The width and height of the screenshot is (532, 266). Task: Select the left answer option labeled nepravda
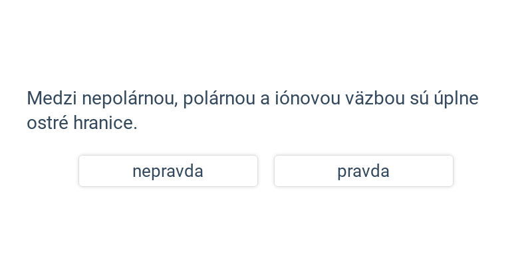click(168, 171)
